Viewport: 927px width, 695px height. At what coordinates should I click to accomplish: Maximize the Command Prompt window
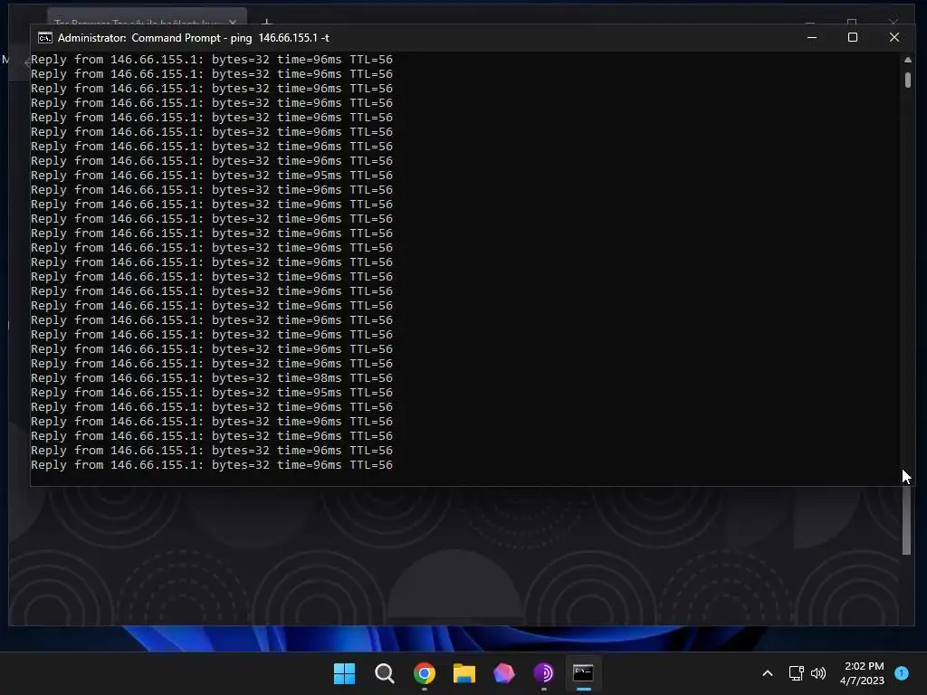coord(853,37)
